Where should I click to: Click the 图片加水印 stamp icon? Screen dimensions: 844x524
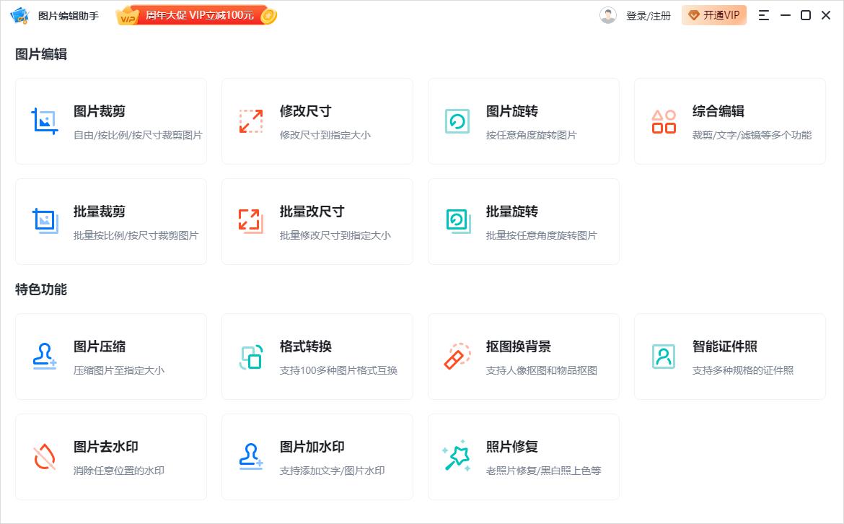coord(251,457)
